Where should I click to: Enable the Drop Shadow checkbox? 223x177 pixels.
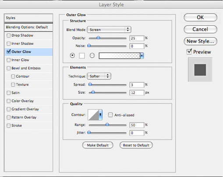tap(9, 35)
